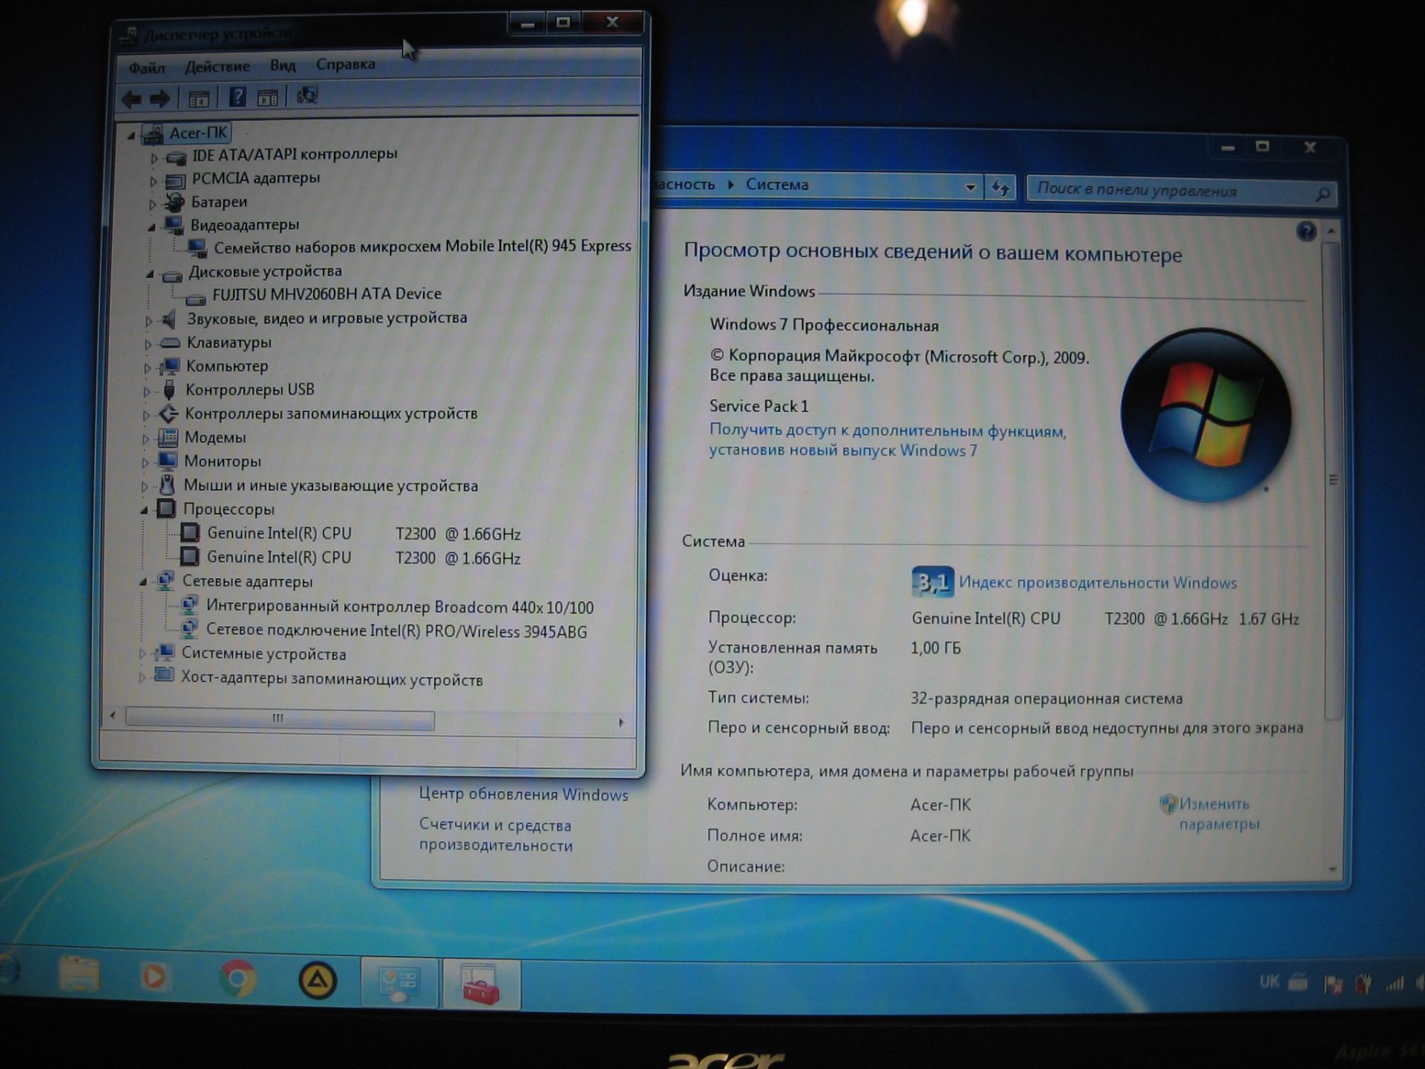
Task: Switch to the Control Panel System taskbar button
Action: point(399,984)
